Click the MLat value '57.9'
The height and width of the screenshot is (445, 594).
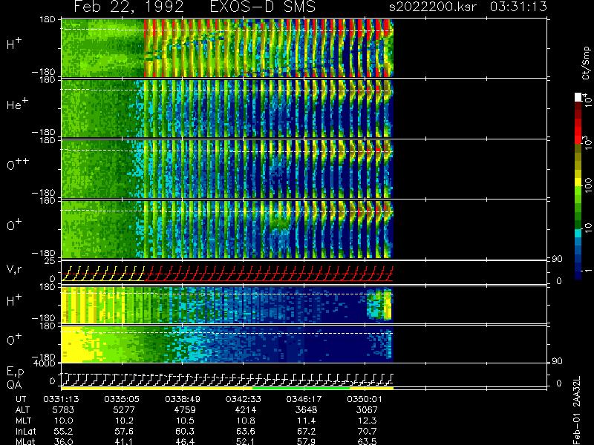pos(306,441)
